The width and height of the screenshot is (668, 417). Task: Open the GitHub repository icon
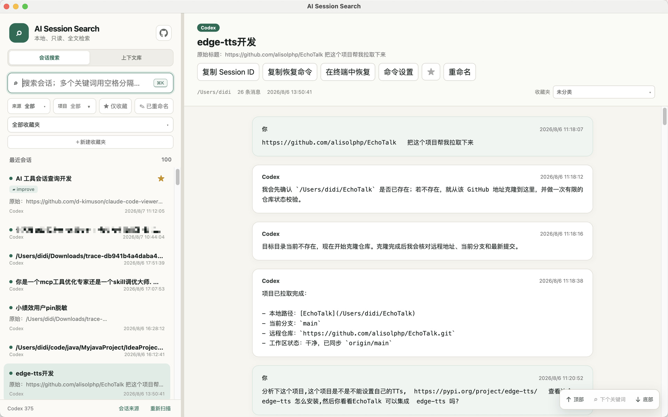pyautogui.click(x=164, y=33)
